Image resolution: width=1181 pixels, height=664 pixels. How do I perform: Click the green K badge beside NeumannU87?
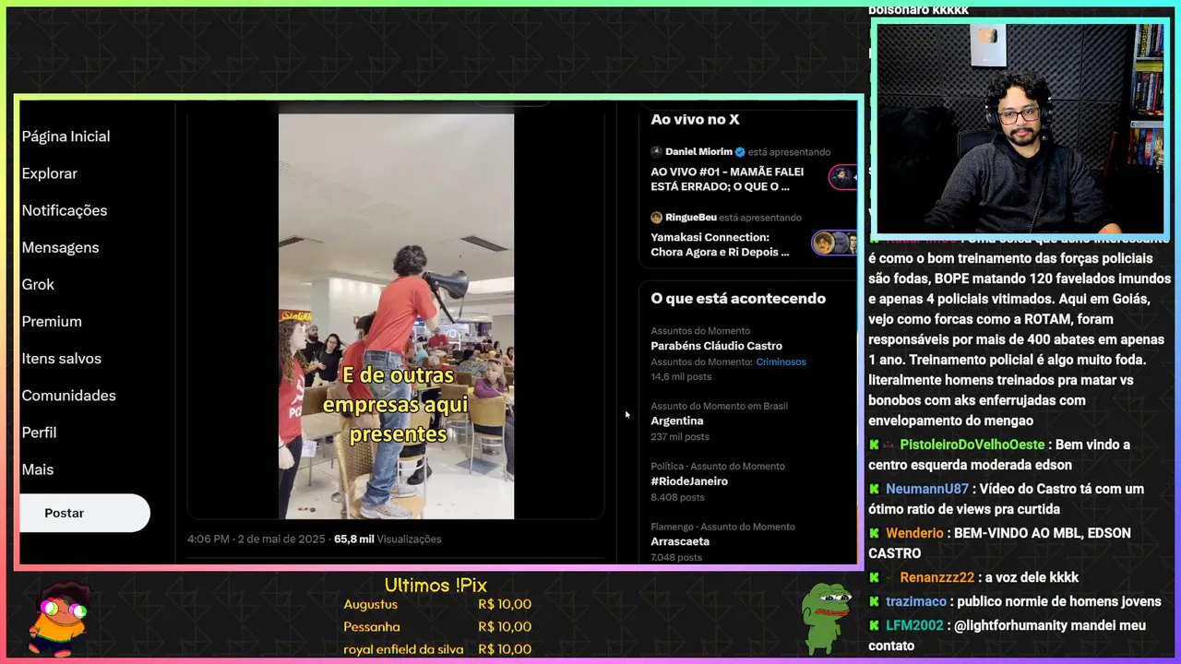[x=874, y=489]
